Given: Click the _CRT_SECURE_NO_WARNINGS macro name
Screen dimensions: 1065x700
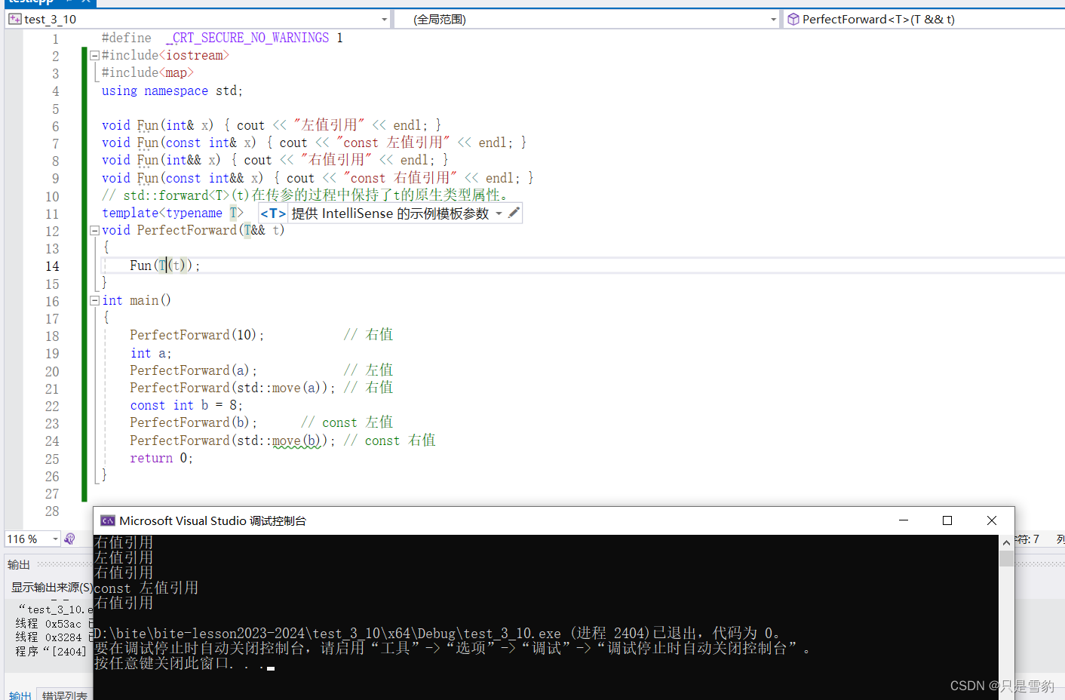Looking at the screenshot, I should point(247,38).
